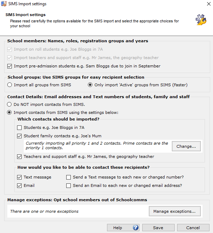Cancel the SIMS import settings dialog
The height and width of the screenshot is (233, 213).
pos(193,228)
